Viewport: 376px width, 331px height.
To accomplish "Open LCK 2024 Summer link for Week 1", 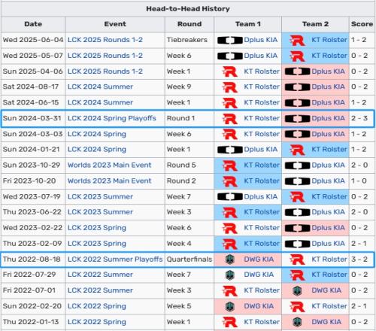I will (100, 102).
